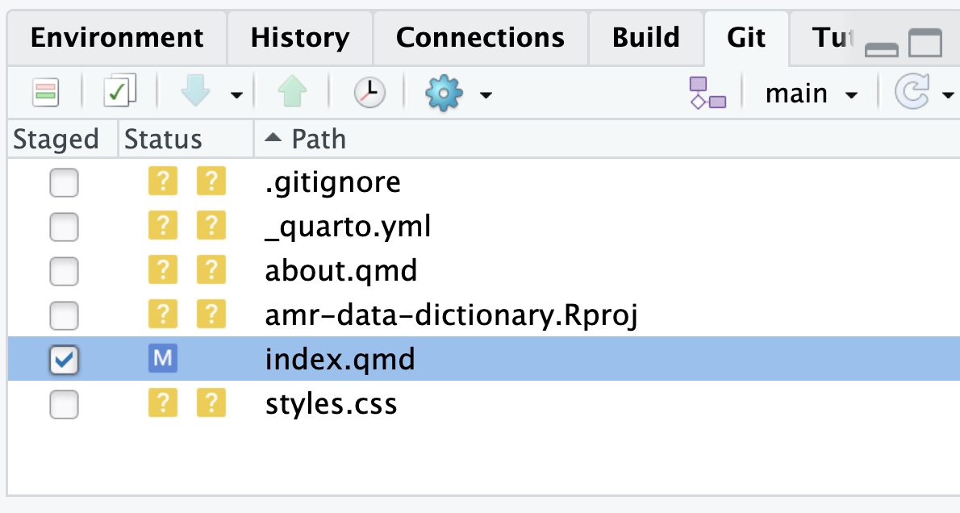Select the .gitignore file name
Image resolution: width=960 pixels, height=513 pixels.
click(x=332, y=182)
